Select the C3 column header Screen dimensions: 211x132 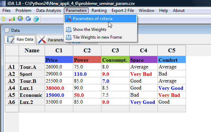pyautogui.click(x=115, y=51)
